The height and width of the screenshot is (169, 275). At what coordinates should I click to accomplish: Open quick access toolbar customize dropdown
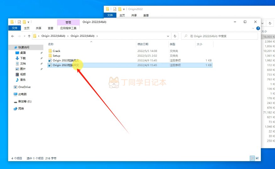[29, 22]
